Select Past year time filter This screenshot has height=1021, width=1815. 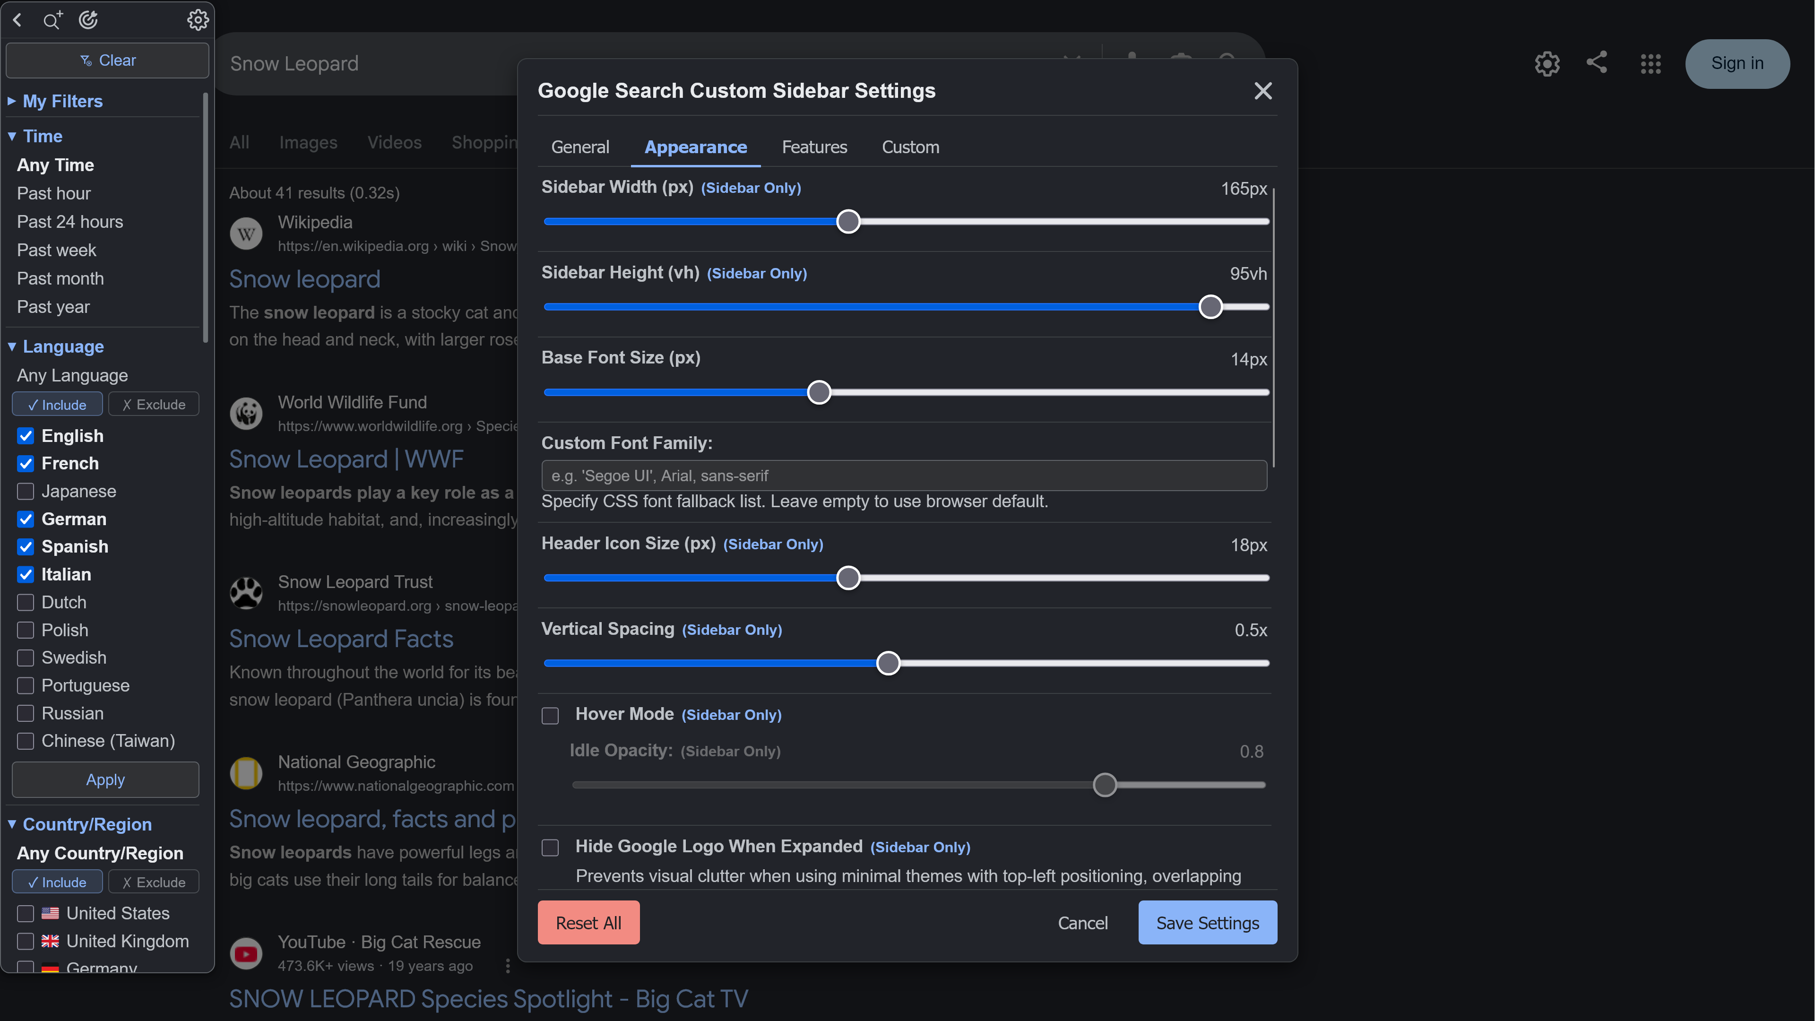tap(53, 307)
